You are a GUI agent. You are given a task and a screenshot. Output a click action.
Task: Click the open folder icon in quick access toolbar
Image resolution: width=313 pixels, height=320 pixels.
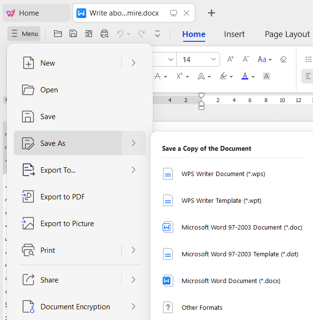click(58, 34)
